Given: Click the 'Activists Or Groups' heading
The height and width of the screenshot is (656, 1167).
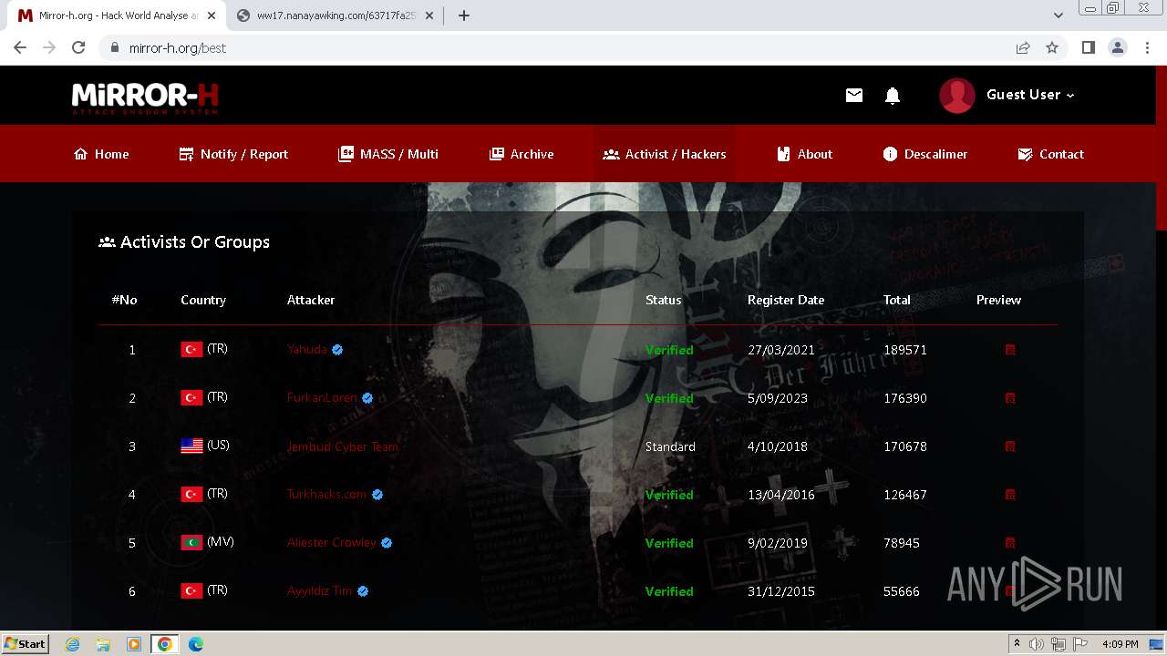Looking at the screenshot, I should (x=184, y=242).
